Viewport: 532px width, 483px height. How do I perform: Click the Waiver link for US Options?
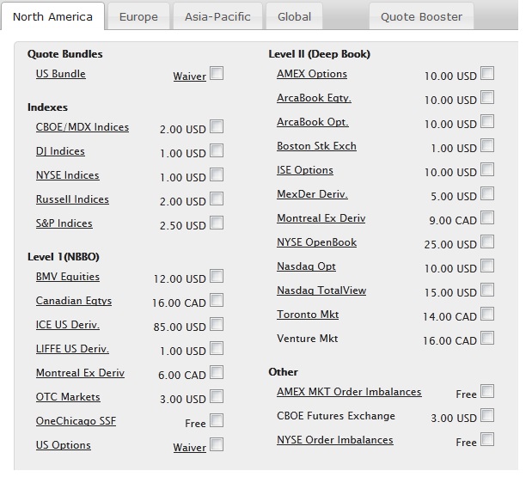[x=189, y=448]
